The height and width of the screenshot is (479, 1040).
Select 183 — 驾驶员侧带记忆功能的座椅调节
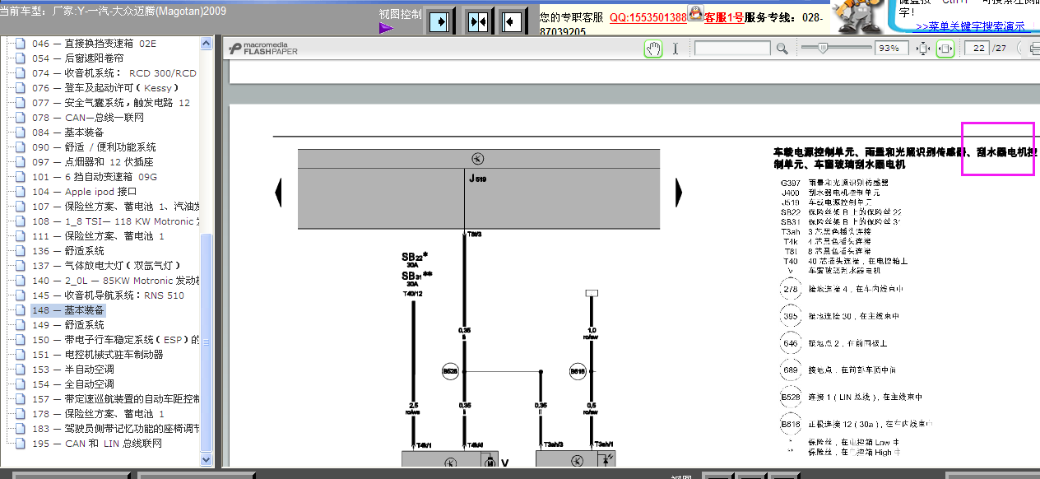point(115,429)
